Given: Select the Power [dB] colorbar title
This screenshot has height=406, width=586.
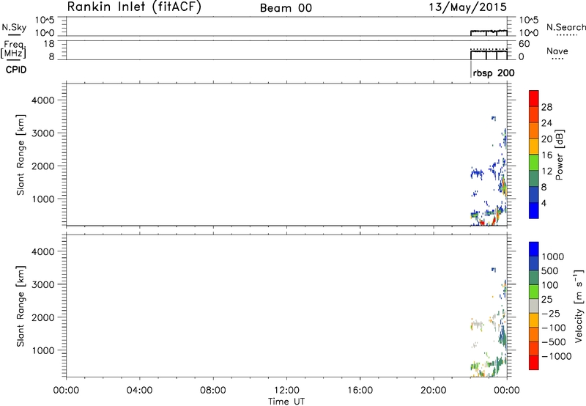Looking at the screenshot, I should point(559,155).
